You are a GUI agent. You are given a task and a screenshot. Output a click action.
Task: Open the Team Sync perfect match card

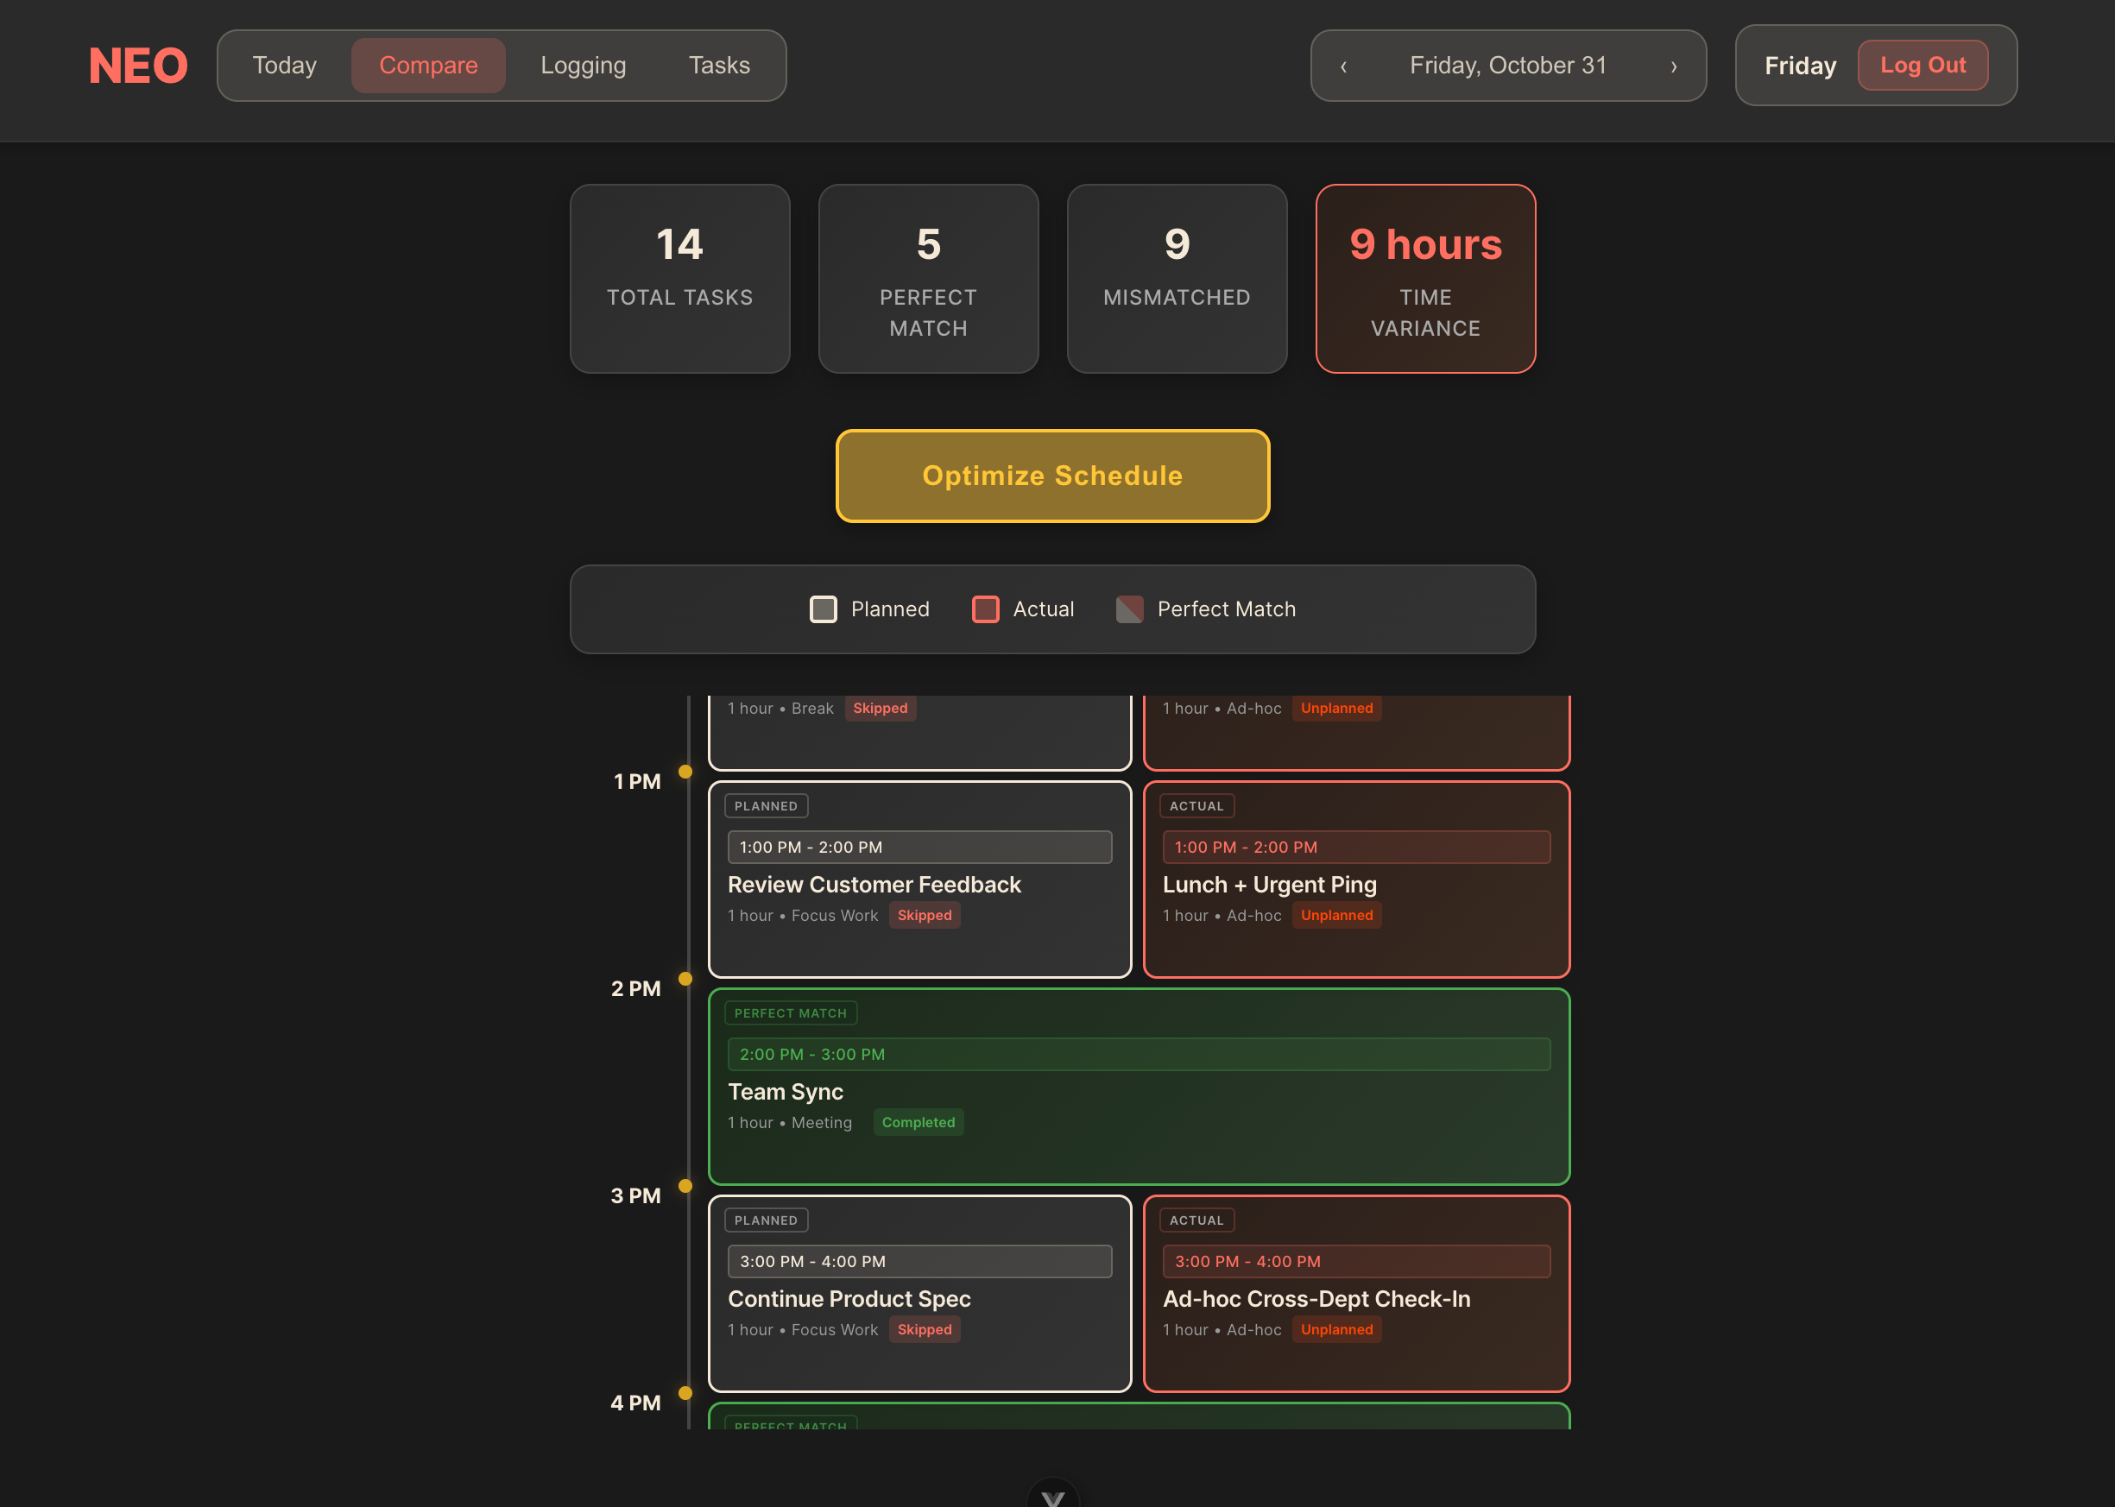(x=1138, y=1087)
